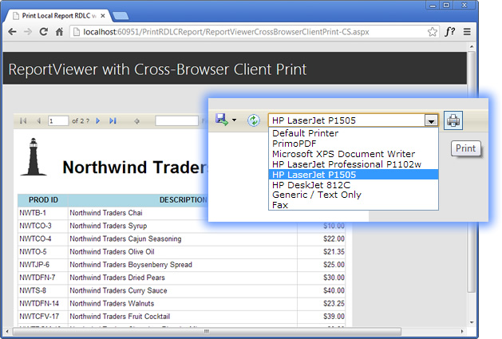Click the report page number field

58,120
